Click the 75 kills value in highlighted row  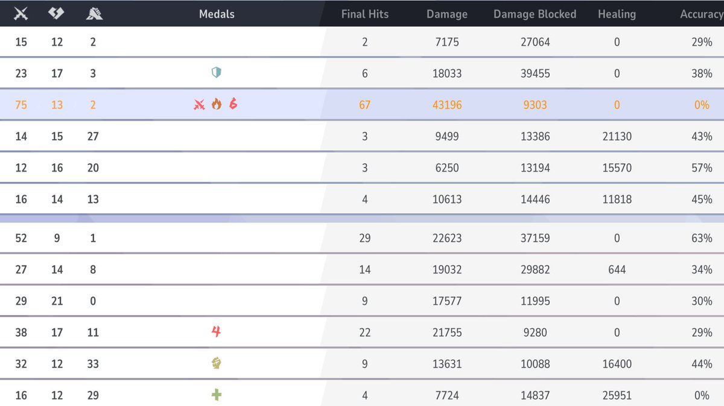(21, 105)
